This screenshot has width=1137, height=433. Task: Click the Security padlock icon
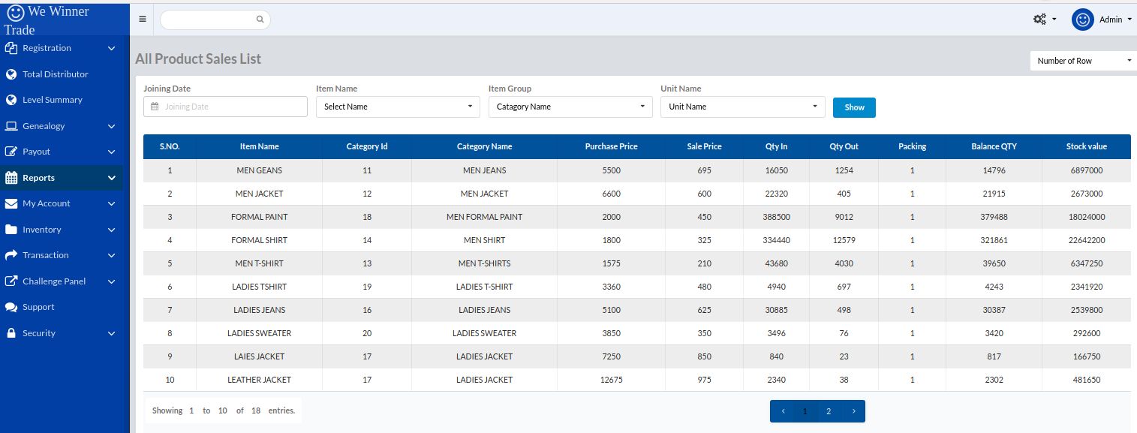[x=11, y=333]
